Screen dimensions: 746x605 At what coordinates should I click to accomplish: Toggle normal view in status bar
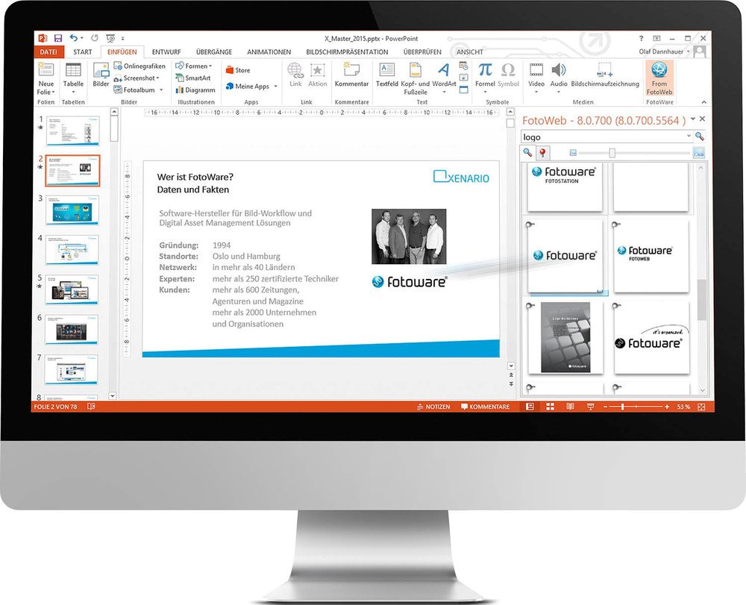click(x=530, y=407)
